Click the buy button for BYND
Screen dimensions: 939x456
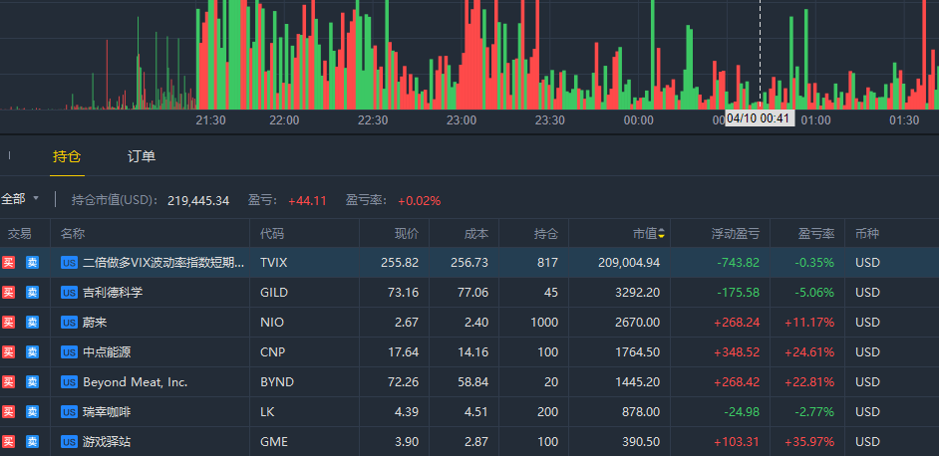tap(8, 382)
